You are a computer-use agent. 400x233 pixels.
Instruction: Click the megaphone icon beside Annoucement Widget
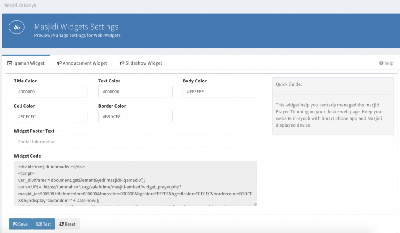[x=59, y=63]
